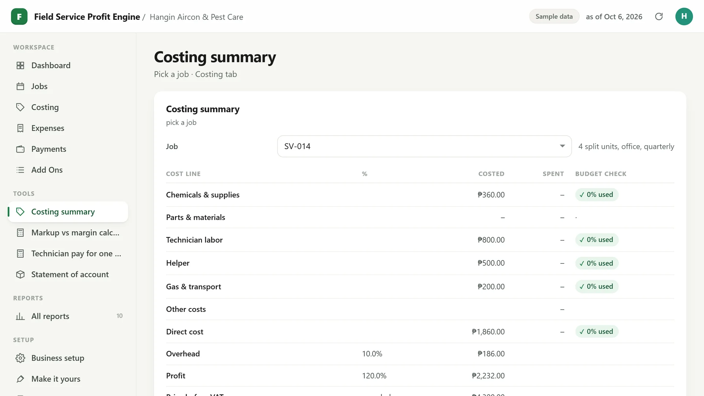704x396 pixels.
Task: Click the Payments wallet icon
Action: coord(21,149)
